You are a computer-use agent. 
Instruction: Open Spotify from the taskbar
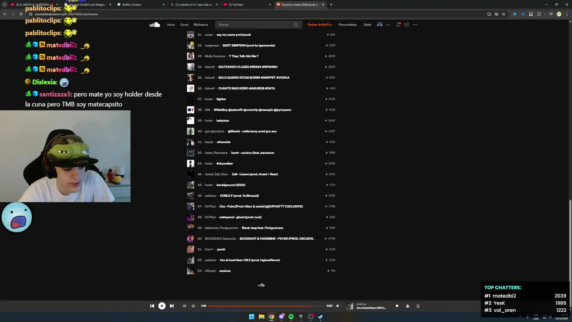coord(291,317)
